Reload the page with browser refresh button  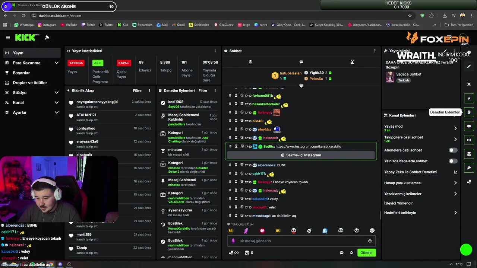(x=23, y=16)
